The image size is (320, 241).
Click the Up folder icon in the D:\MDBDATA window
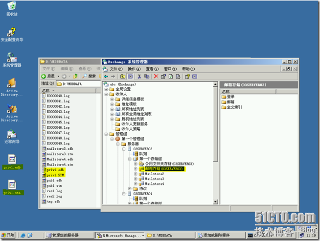coord(75,76)
